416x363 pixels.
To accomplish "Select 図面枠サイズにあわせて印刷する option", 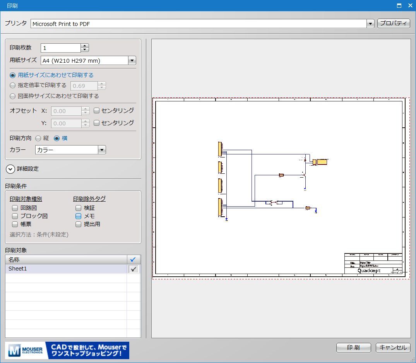I will (x=13, y=96).
